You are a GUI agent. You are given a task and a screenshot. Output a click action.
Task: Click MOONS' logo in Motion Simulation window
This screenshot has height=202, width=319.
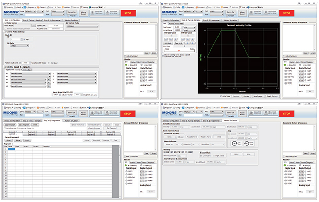[170, 113]
